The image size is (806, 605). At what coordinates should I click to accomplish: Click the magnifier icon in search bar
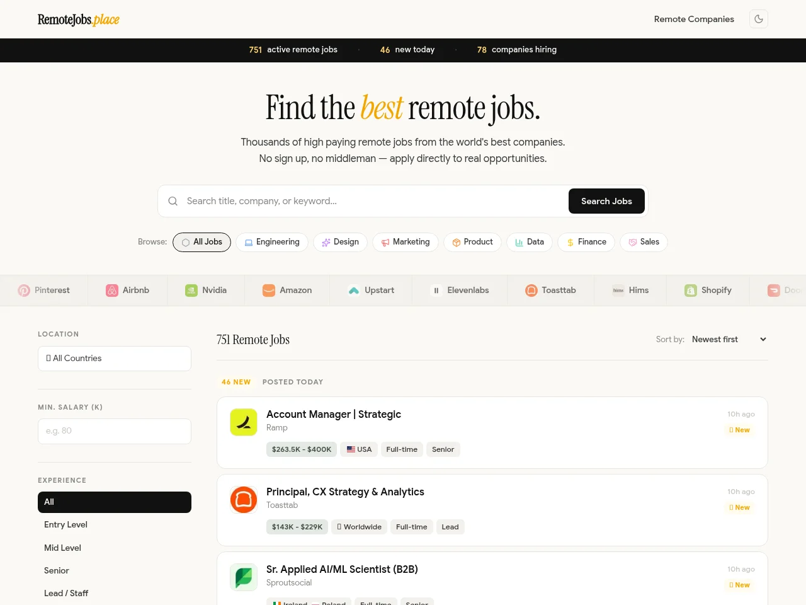(x=173, y=201)
